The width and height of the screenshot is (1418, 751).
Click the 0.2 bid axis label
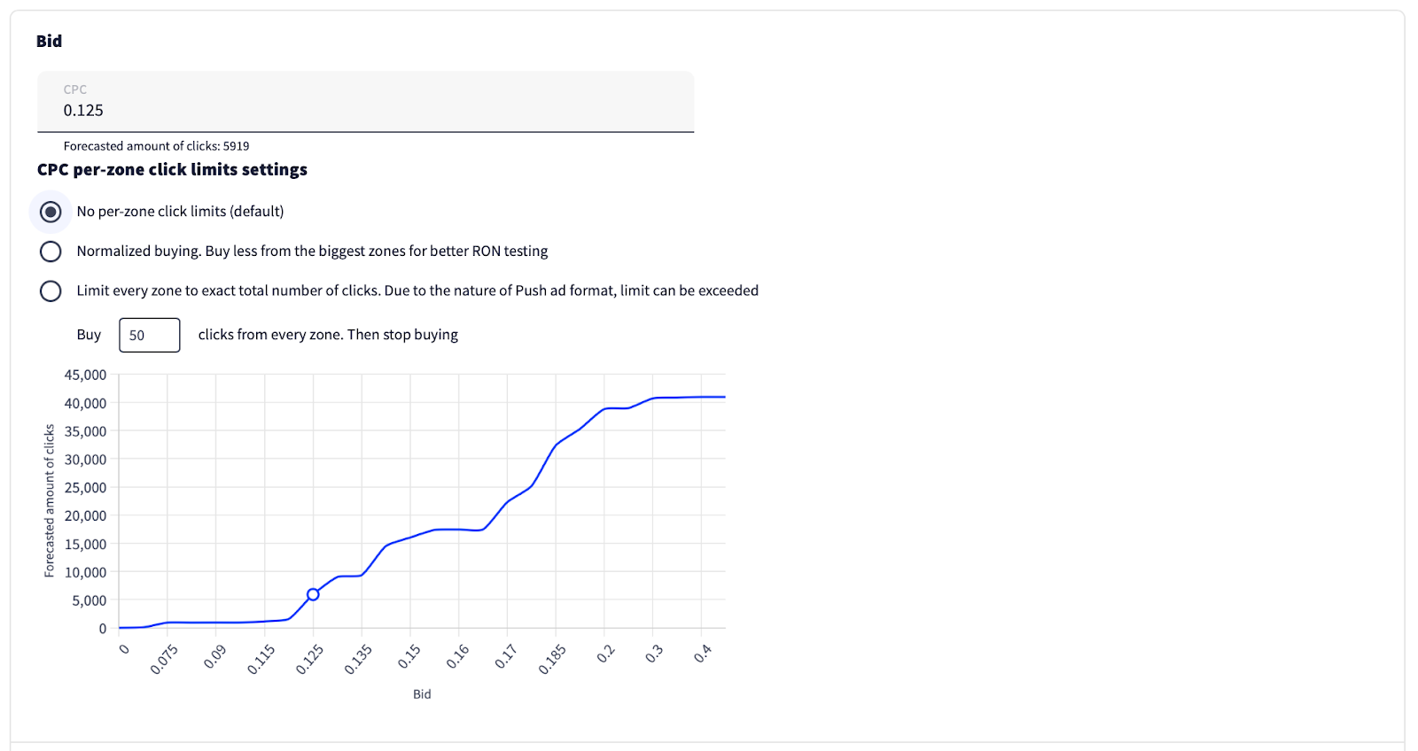coord(606,654)
